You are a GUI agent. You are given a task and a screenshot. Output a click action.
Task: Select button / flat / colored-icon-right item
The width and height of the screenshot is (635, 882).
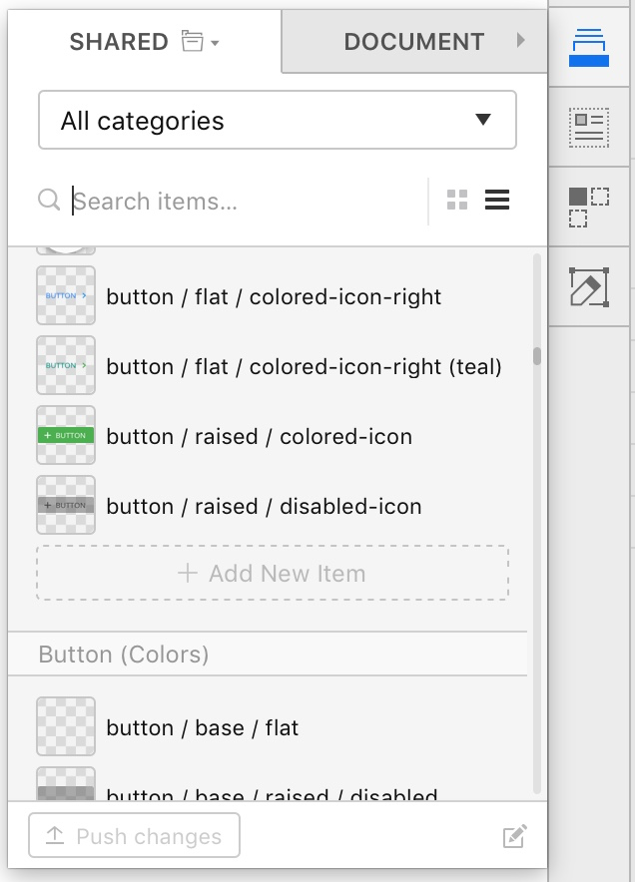(274, 296)
